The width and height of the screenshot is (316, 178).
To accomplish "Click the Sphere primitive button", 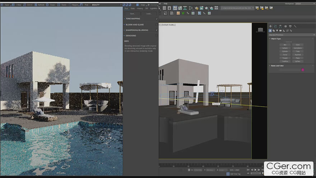I will click(x=285, y=48).
